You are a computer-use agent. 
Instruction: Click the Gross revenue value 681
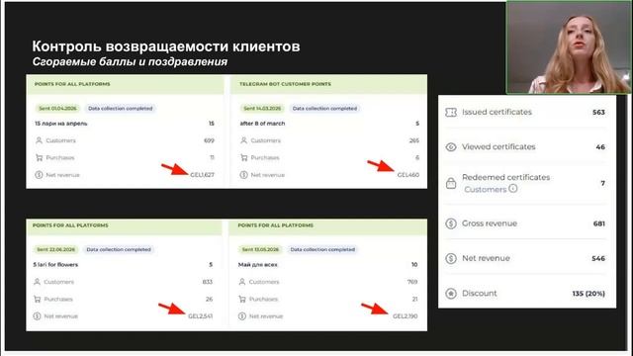point(599,223)
